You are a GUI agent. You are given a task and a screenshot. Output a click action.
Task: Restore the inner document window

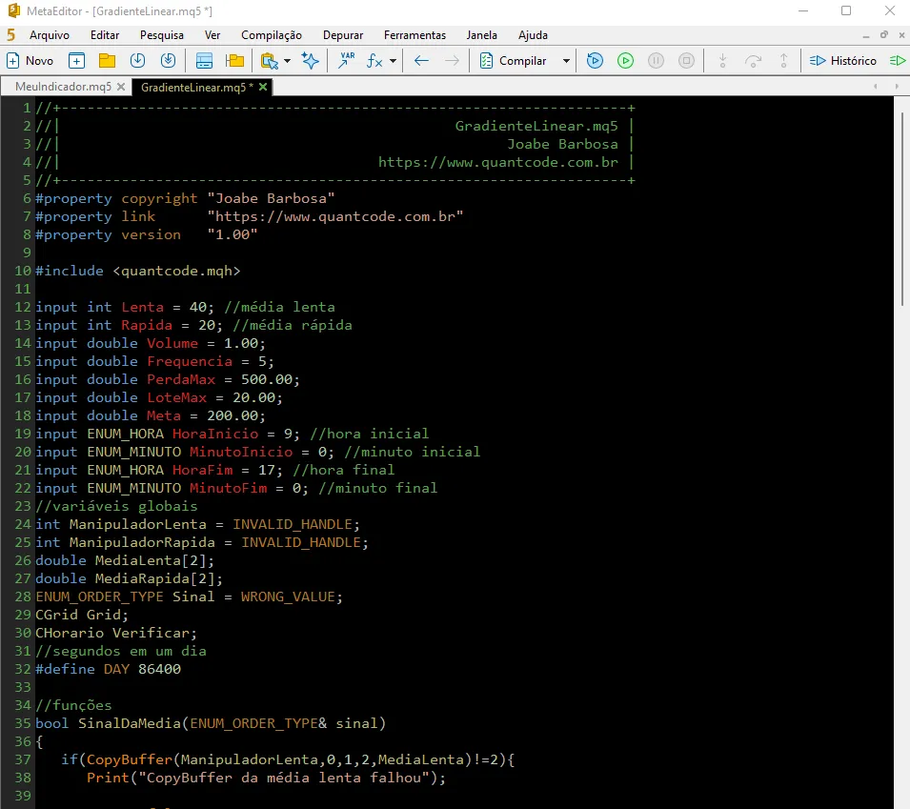[884, 35]
